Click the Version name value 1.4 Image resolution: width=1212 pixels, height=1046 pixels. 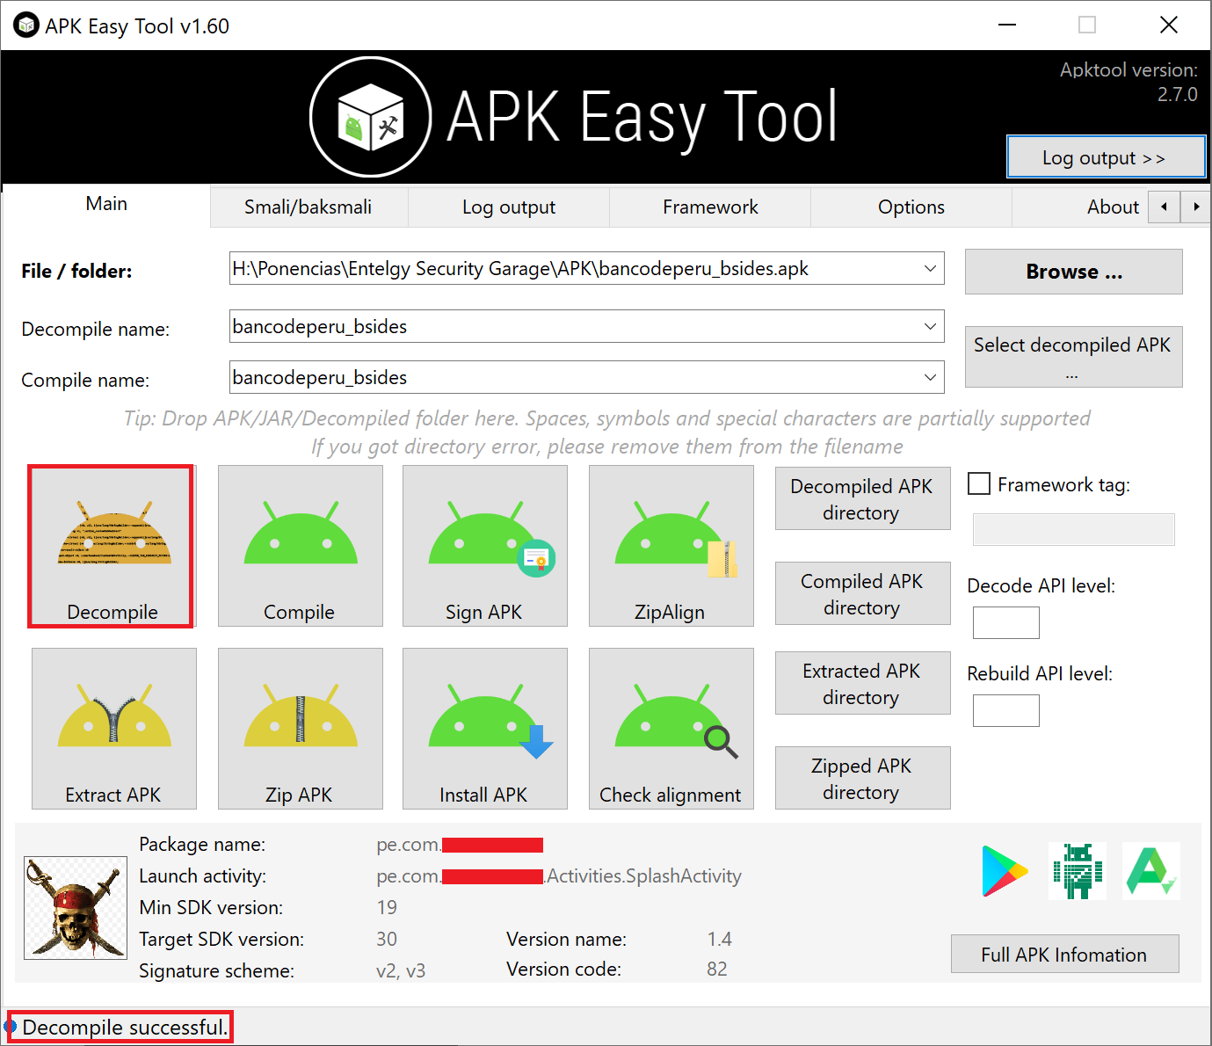pyautogui.click(x=720, y=939)
